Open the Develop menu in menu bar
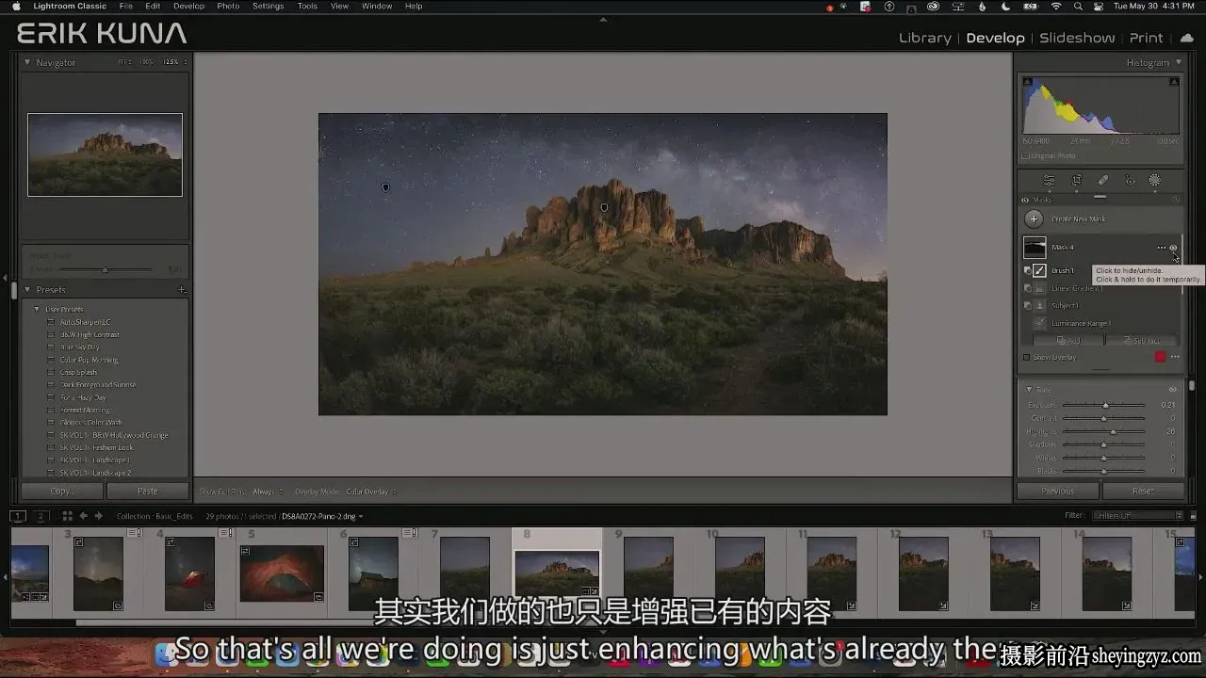The width and height of the screenshot is (1206, 678). point(188,6)
